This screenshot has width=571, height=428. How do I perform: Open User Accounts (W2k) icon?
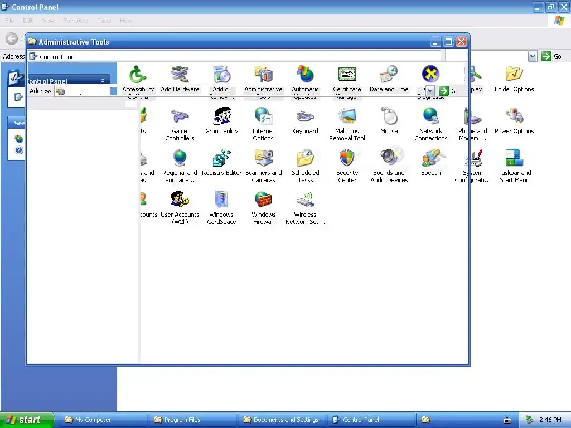[x=180, y=200]
